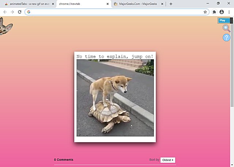Click the 0 Comments label
The image size is (234, 167).
point(64,160)
